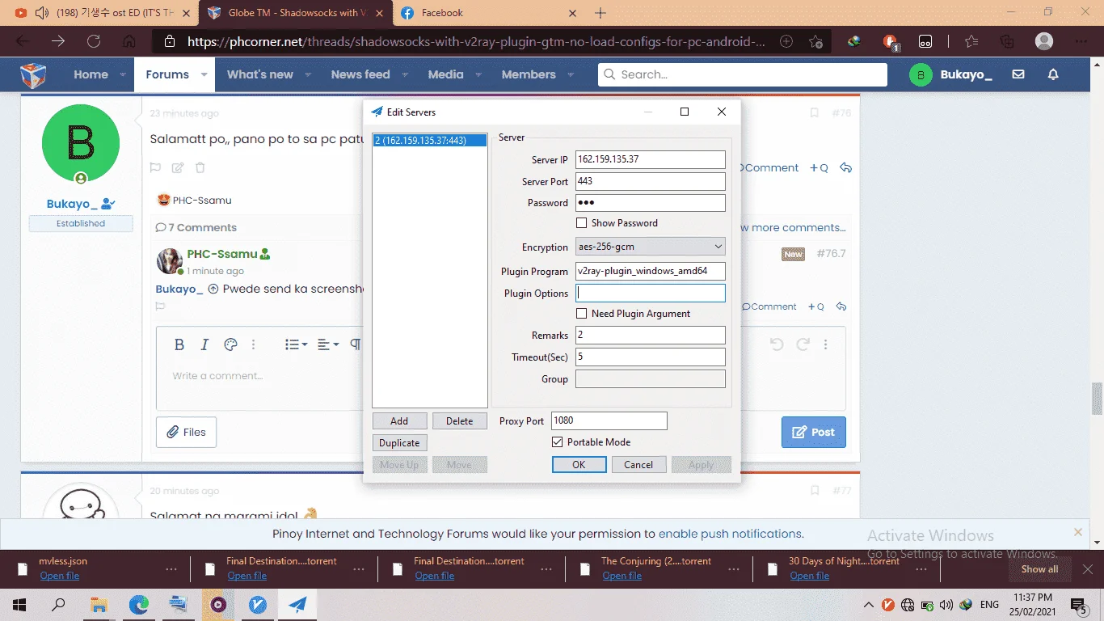Open the What's new nav item
Screen dimensions: 1104x621
tap(260, 74)
